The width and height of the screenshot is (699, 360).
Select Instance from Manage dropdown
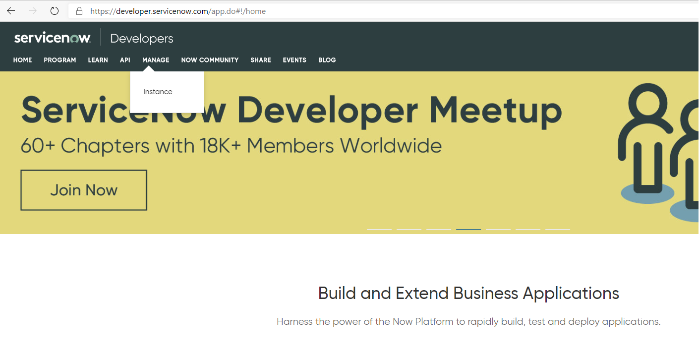(x=158, y=92)
